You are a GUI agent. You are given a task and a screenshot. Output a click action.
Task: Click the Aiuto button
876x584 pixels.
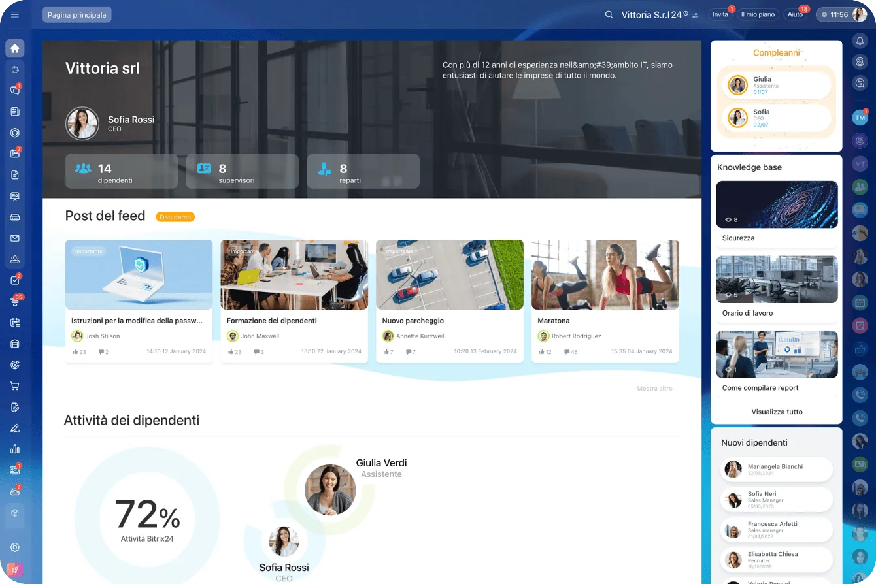point(795,14)
